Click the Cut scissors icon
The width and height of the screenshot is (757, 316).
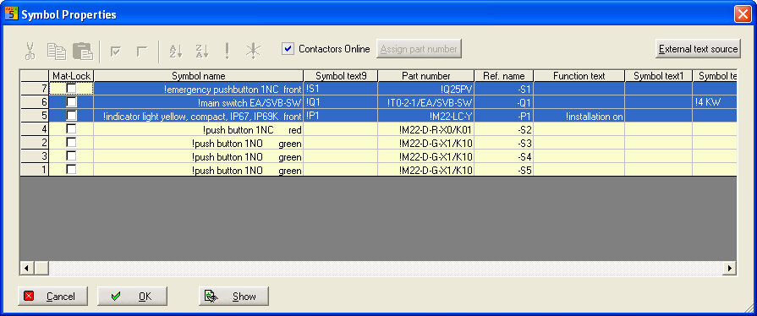click(30, 52)
